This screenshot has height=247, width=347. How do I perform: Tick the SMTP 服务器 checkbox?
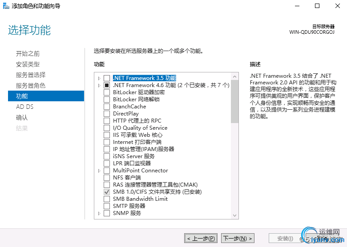tap(107, 206)
